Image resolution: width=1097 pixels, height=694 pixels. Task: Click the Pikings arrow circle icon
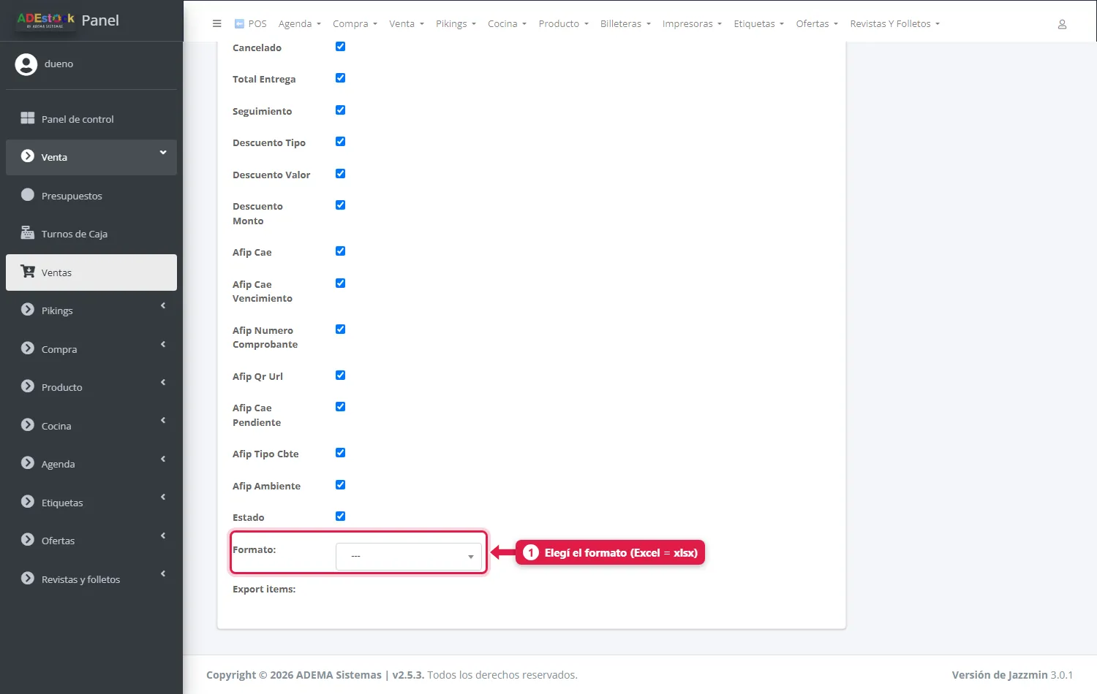point(28,310)
